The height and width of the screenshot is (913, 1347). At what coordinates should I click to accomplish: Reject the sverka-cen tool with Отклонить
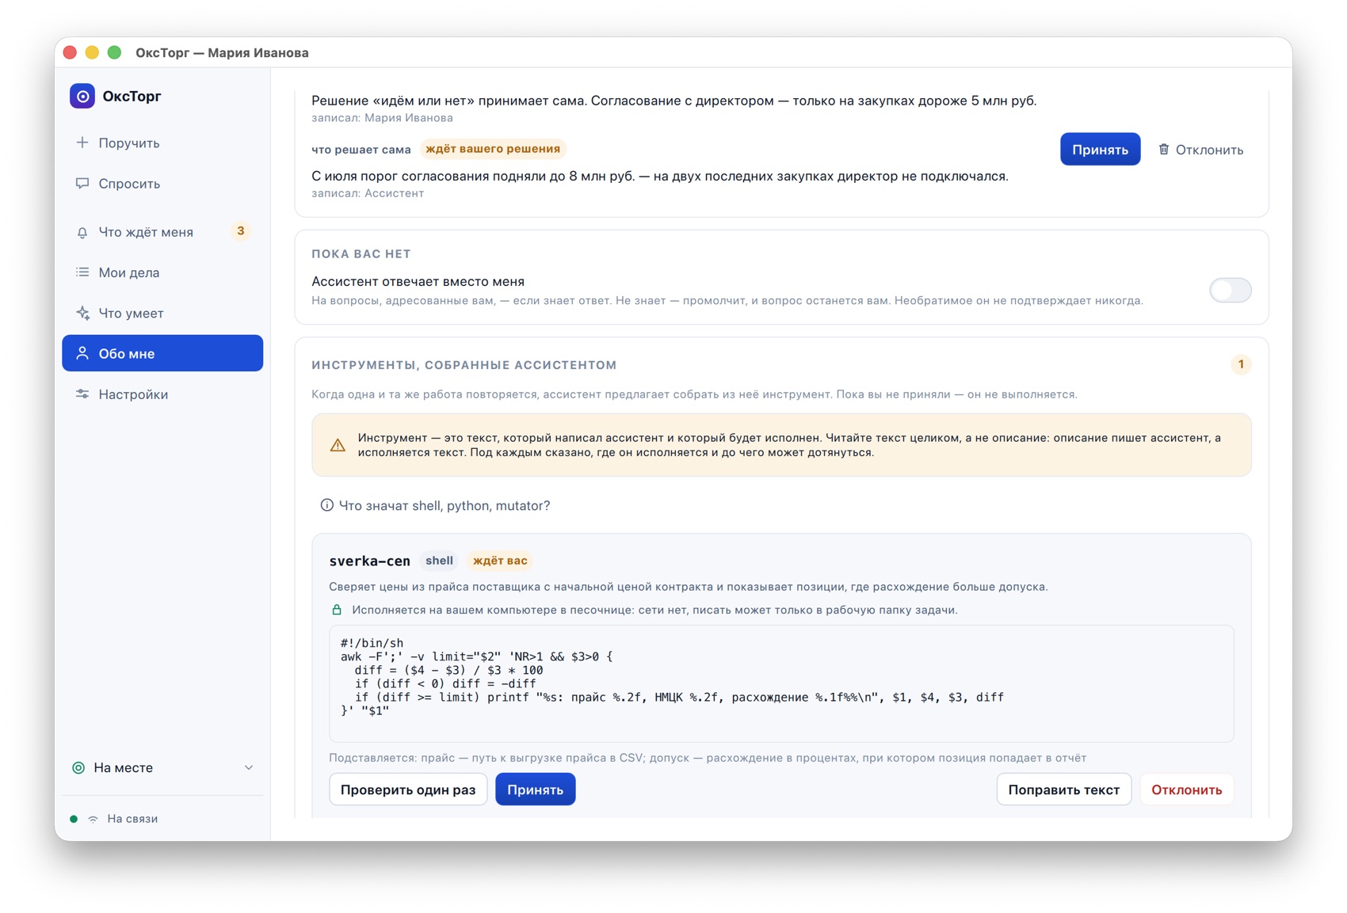click(x=1186, y=789)
